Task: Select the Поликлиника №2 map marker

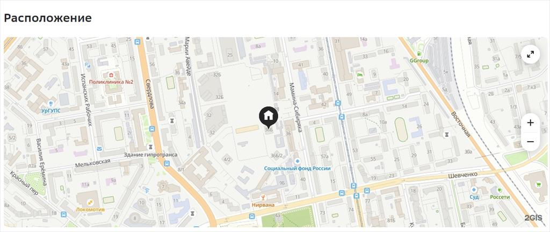Action: [111, 75]
